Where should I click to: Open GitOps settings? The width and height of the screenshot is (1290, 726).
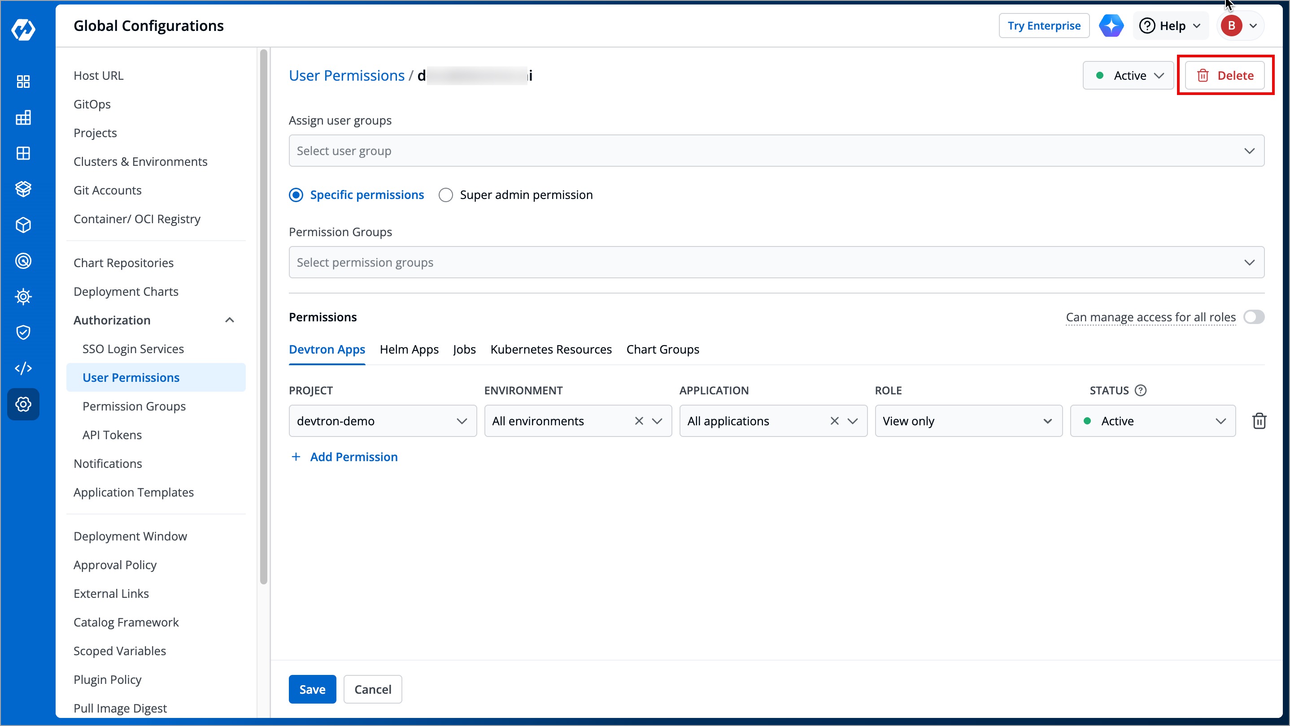(92, 104)
